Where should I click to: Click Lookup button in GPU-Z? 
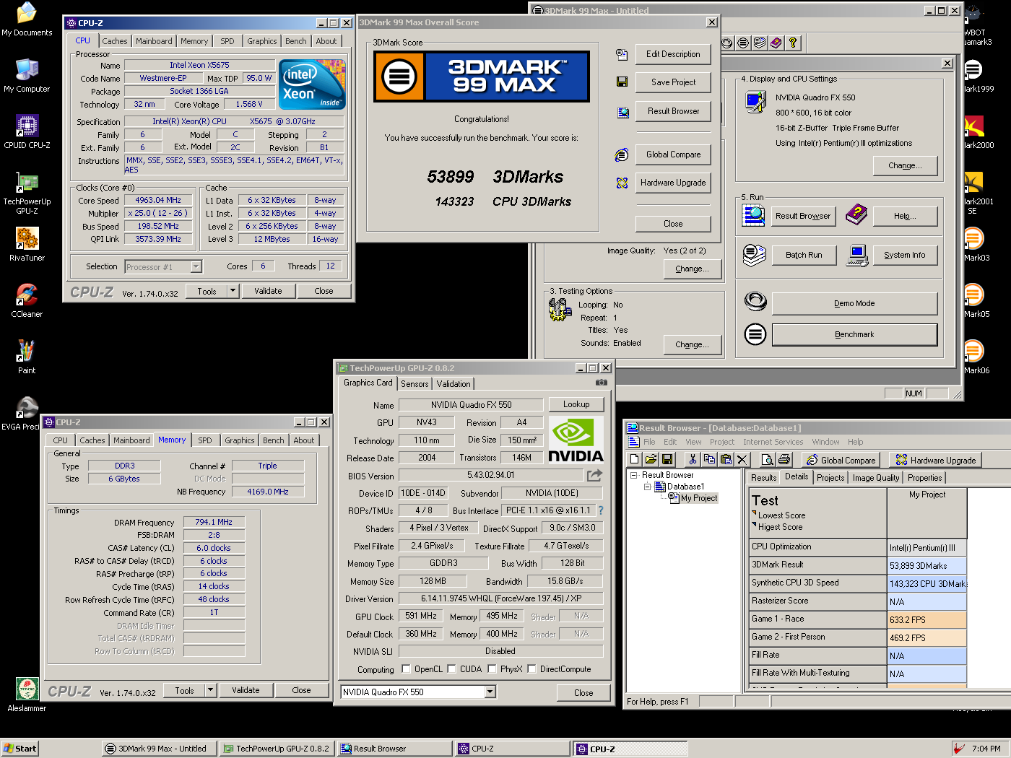576,404
